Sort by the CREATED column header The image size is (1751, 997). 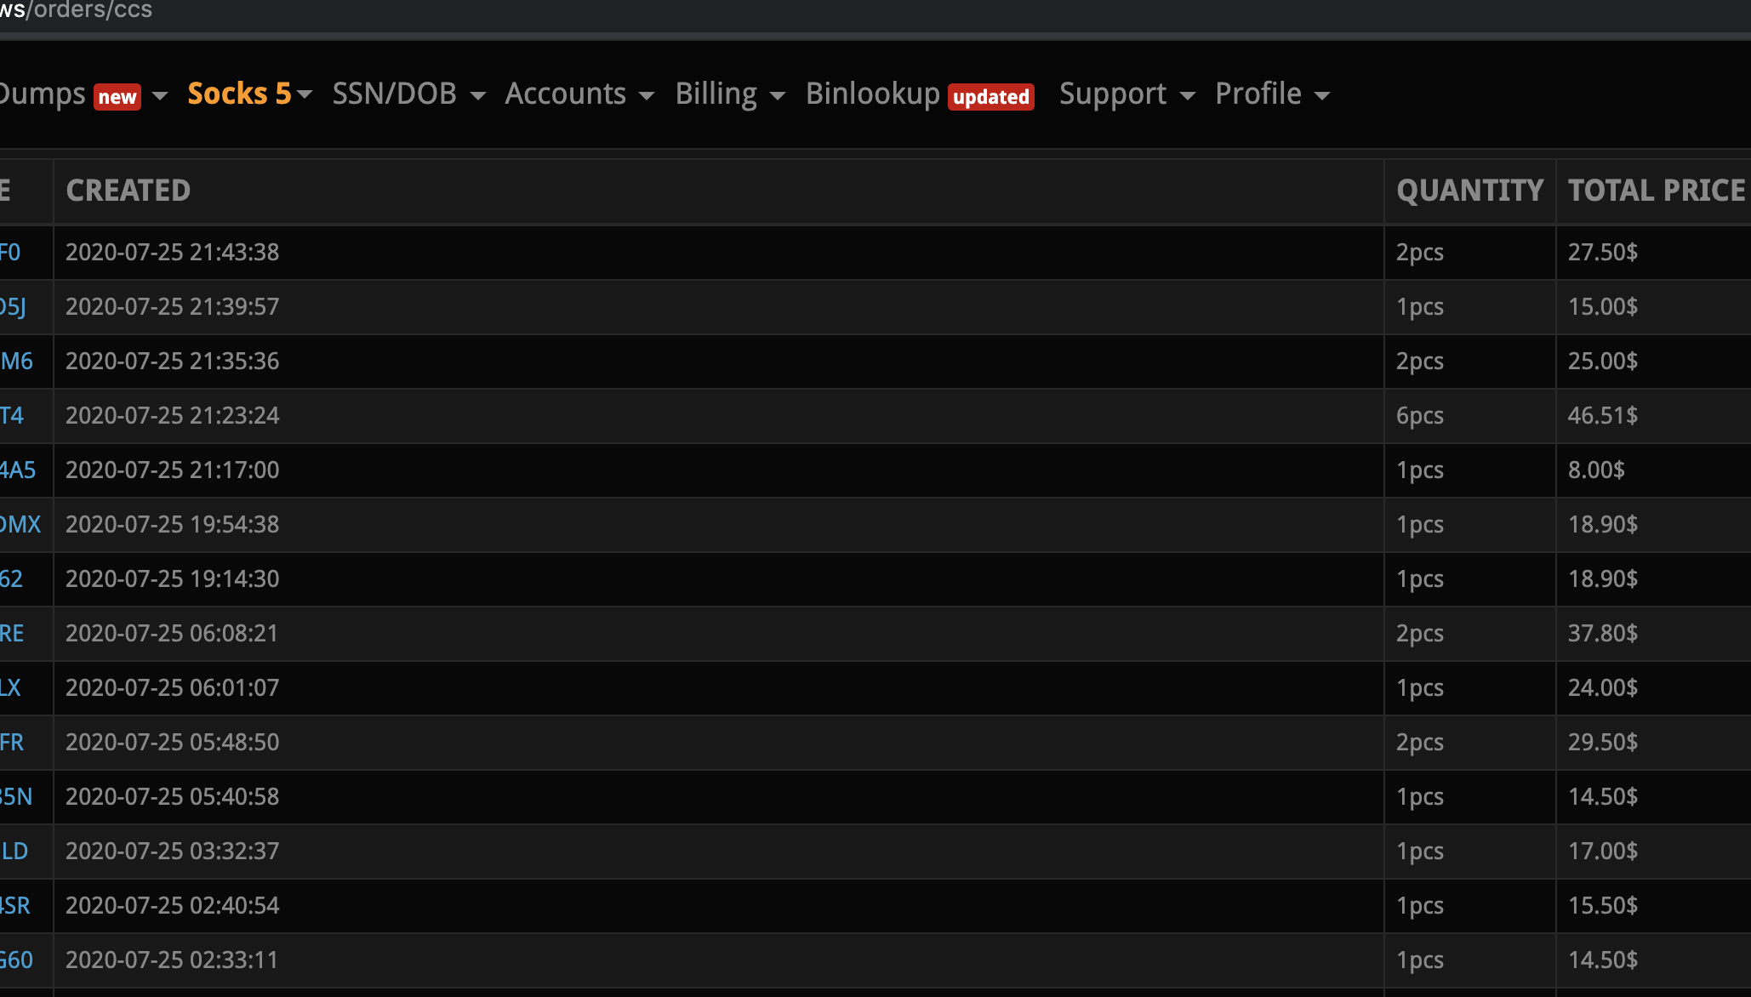click(128, 191)
